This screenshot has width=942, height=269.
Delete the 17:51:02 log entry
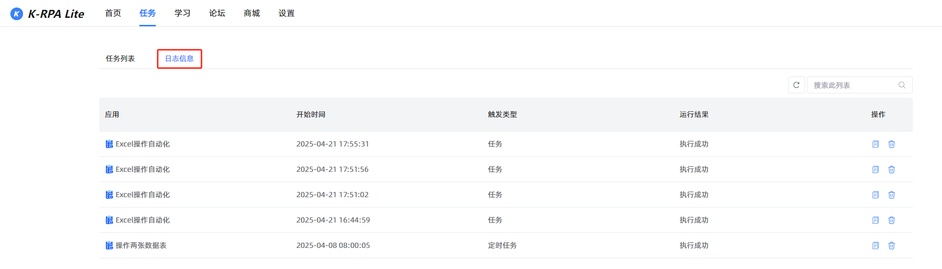pos(891,195)
